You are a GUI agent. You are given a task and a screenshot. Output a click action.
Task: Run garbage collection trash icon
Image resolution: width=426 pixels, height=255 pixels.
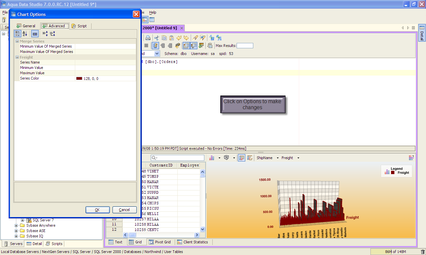click(423, 252)
